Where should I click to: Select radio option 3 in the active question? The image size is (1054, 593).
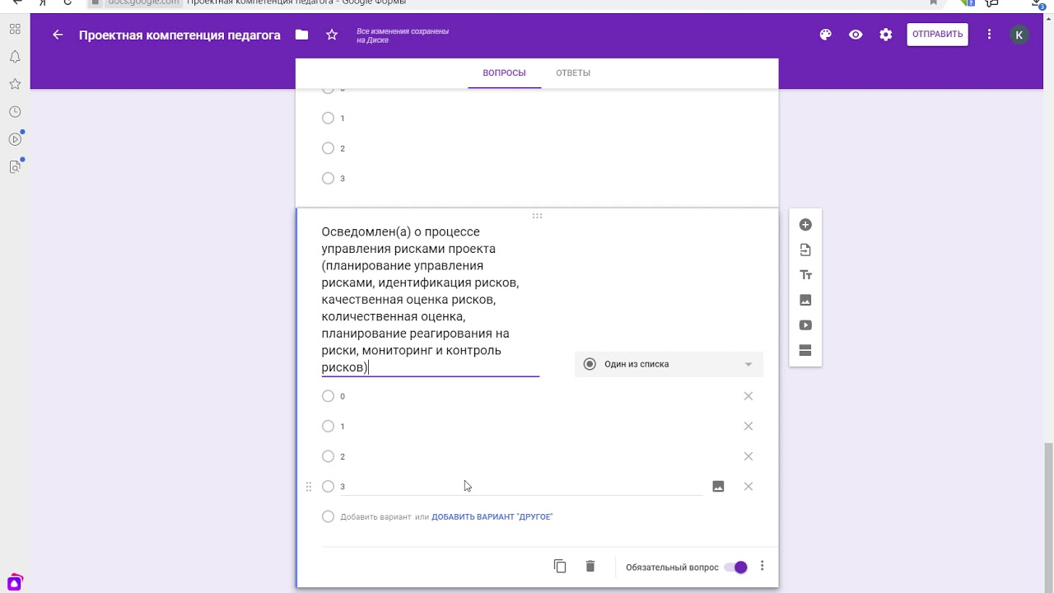coord(328,487)
